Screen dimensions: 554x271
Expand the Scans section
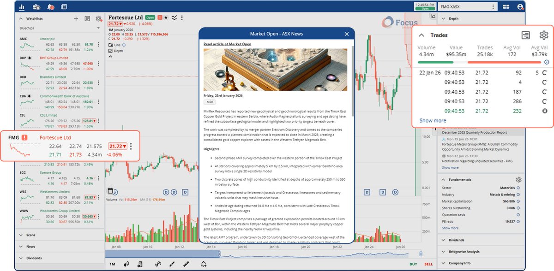click(x=21, y=235)
